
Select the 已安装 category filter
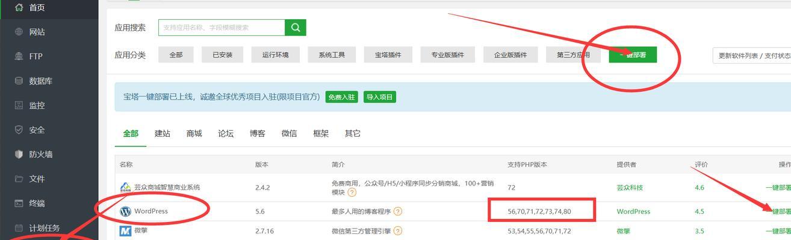(222, 55)
